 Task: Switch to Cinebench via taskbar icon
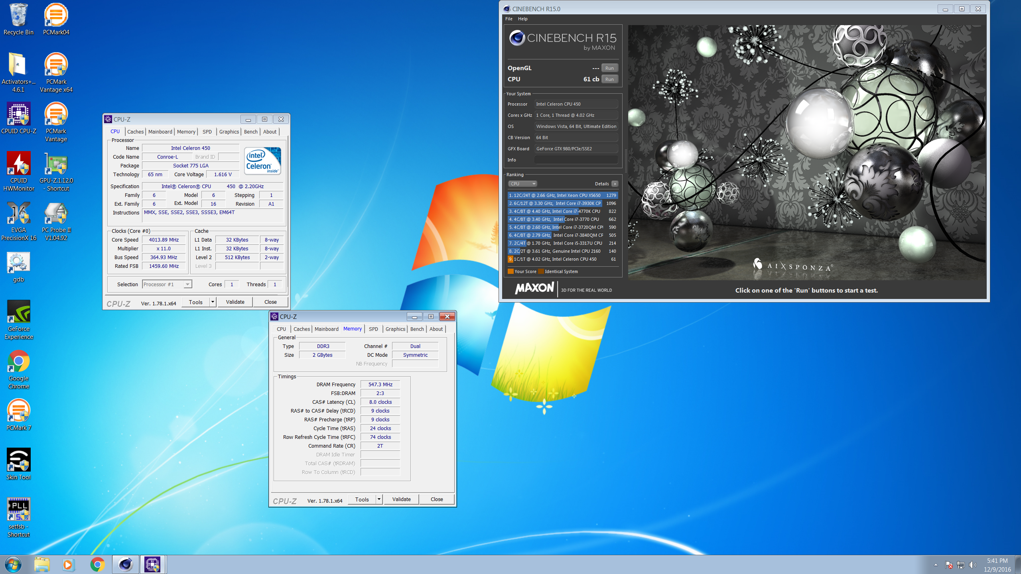coord(125,564)
